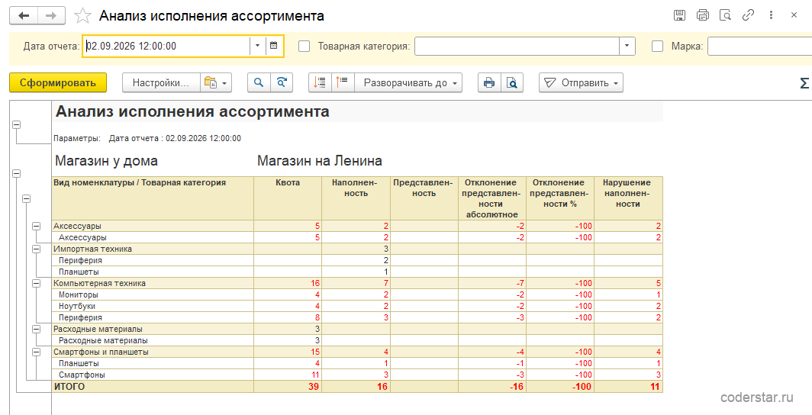Screen dimensions: 812x415
Task: Click the Сформировать button
Action: (58, 82)
